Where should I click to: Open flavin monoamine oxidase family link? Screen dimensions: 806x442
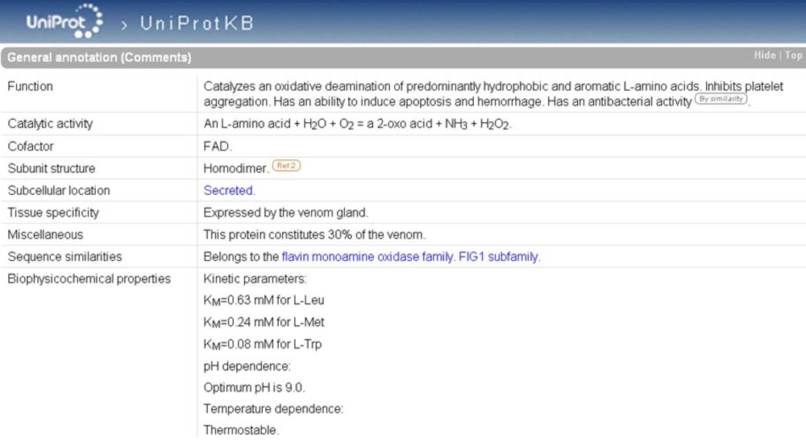click(368, 257)
